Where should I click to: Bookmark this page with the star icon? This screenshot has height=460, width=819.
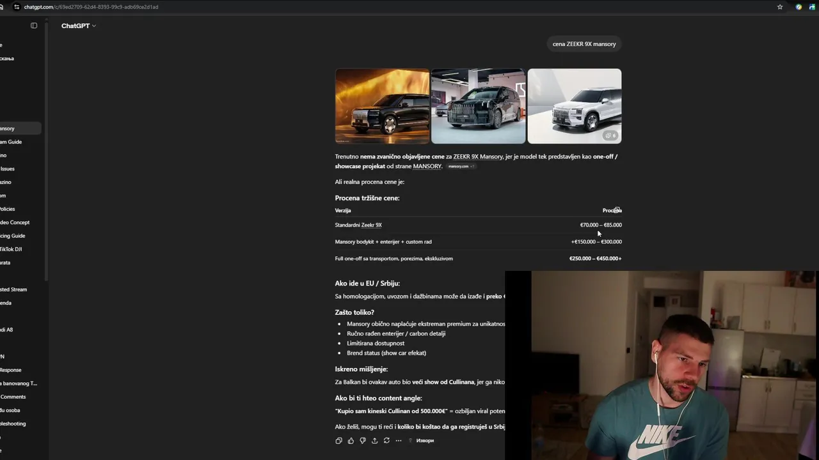780,7
